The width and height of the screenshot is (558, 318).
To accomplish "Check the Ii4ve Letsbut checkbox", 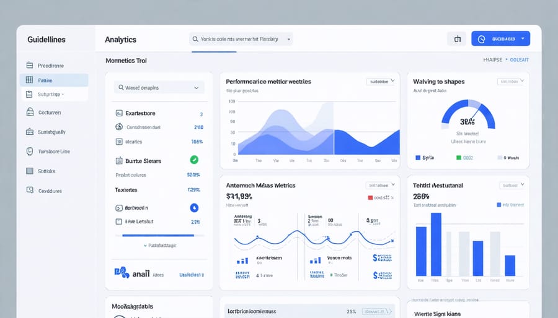I will pos(119,221).
